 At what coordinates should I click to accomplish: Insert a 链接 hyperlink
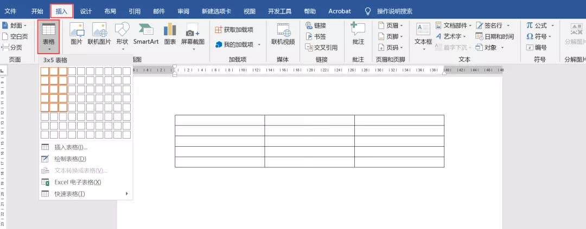(316, 25)
